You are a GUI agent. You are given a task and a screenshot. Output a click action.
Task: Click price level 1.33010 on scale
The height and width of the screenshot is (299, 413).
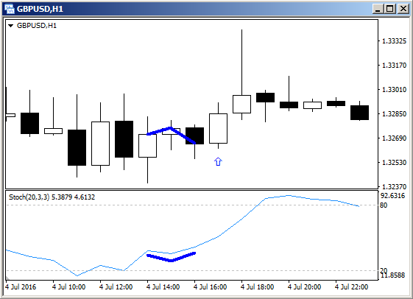(394, 90)
